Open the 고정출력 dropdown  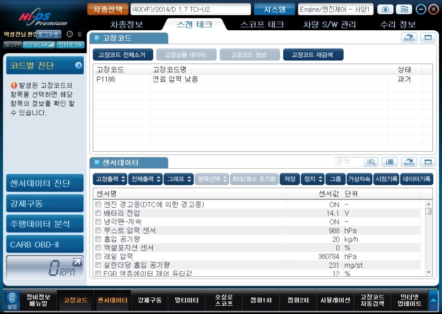click(110, 179)
